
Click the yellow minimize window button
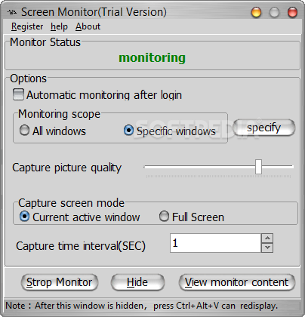pos(256,12)
